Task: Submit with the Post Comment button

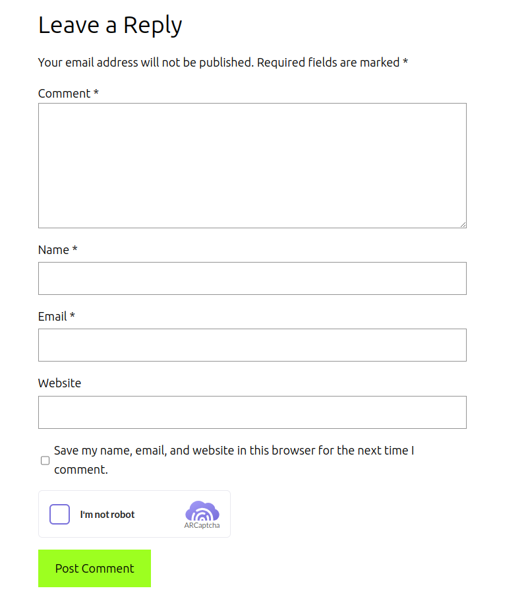Action: [94, 568]
